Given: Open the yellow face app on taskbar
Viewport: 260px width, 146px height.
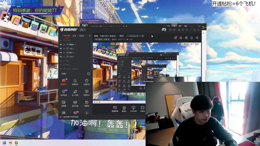Looking at the screenshot, I should tap(10, 143).
